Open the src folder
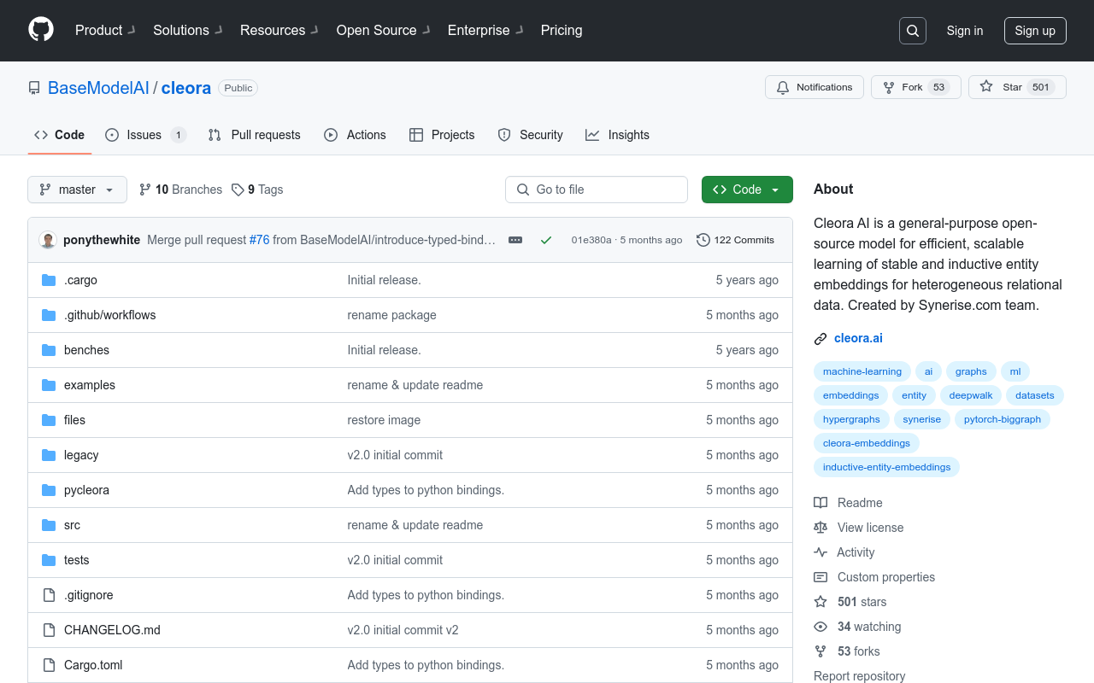The image size is (1094, 683). [72, 525]
